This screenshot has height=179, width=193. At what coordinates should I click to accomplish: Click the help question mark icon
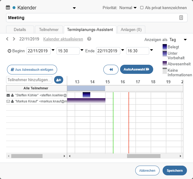click(89, 39)
